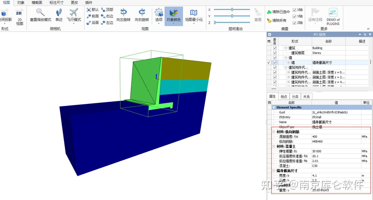The image size is (373, 200).
Task: Toggle the X轴 offset checkbox
Action: tap(294, 10)
